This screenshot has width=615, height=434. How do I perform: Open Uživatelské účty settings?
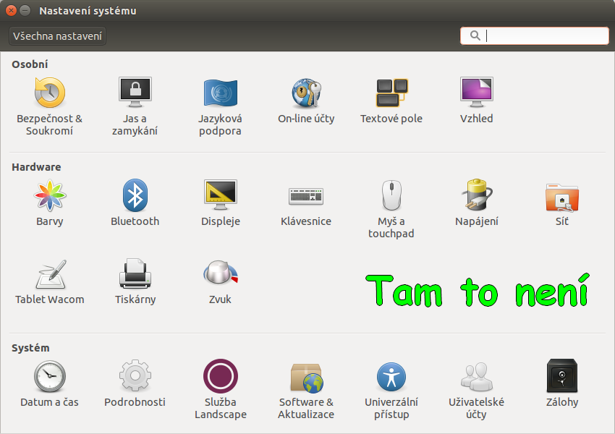(477, 389)
